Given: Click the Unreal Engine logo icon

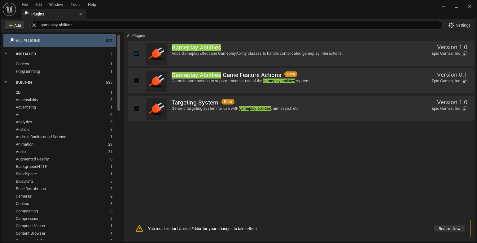Looking at the screenshot, I should (9, 9).
